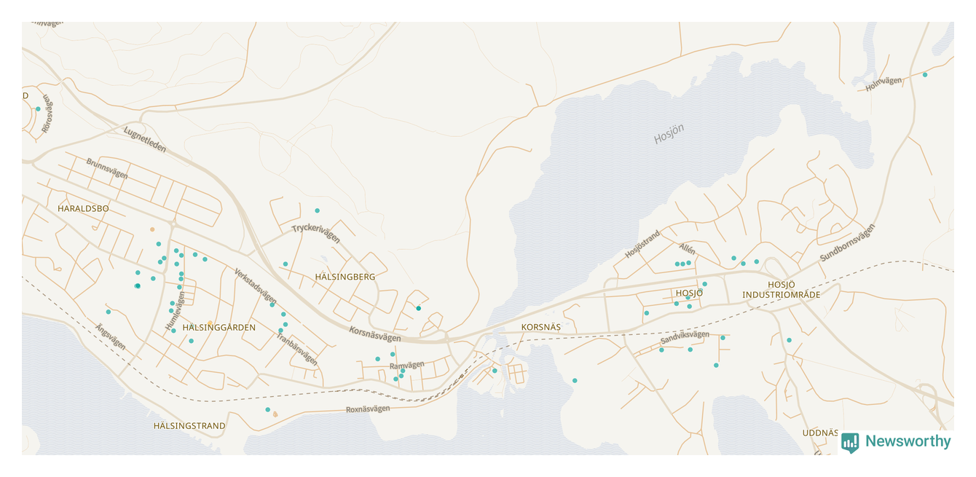Click the Hosjön lake label
The height and width of the screenshot is (477, 976).
(x=668, y=134)
